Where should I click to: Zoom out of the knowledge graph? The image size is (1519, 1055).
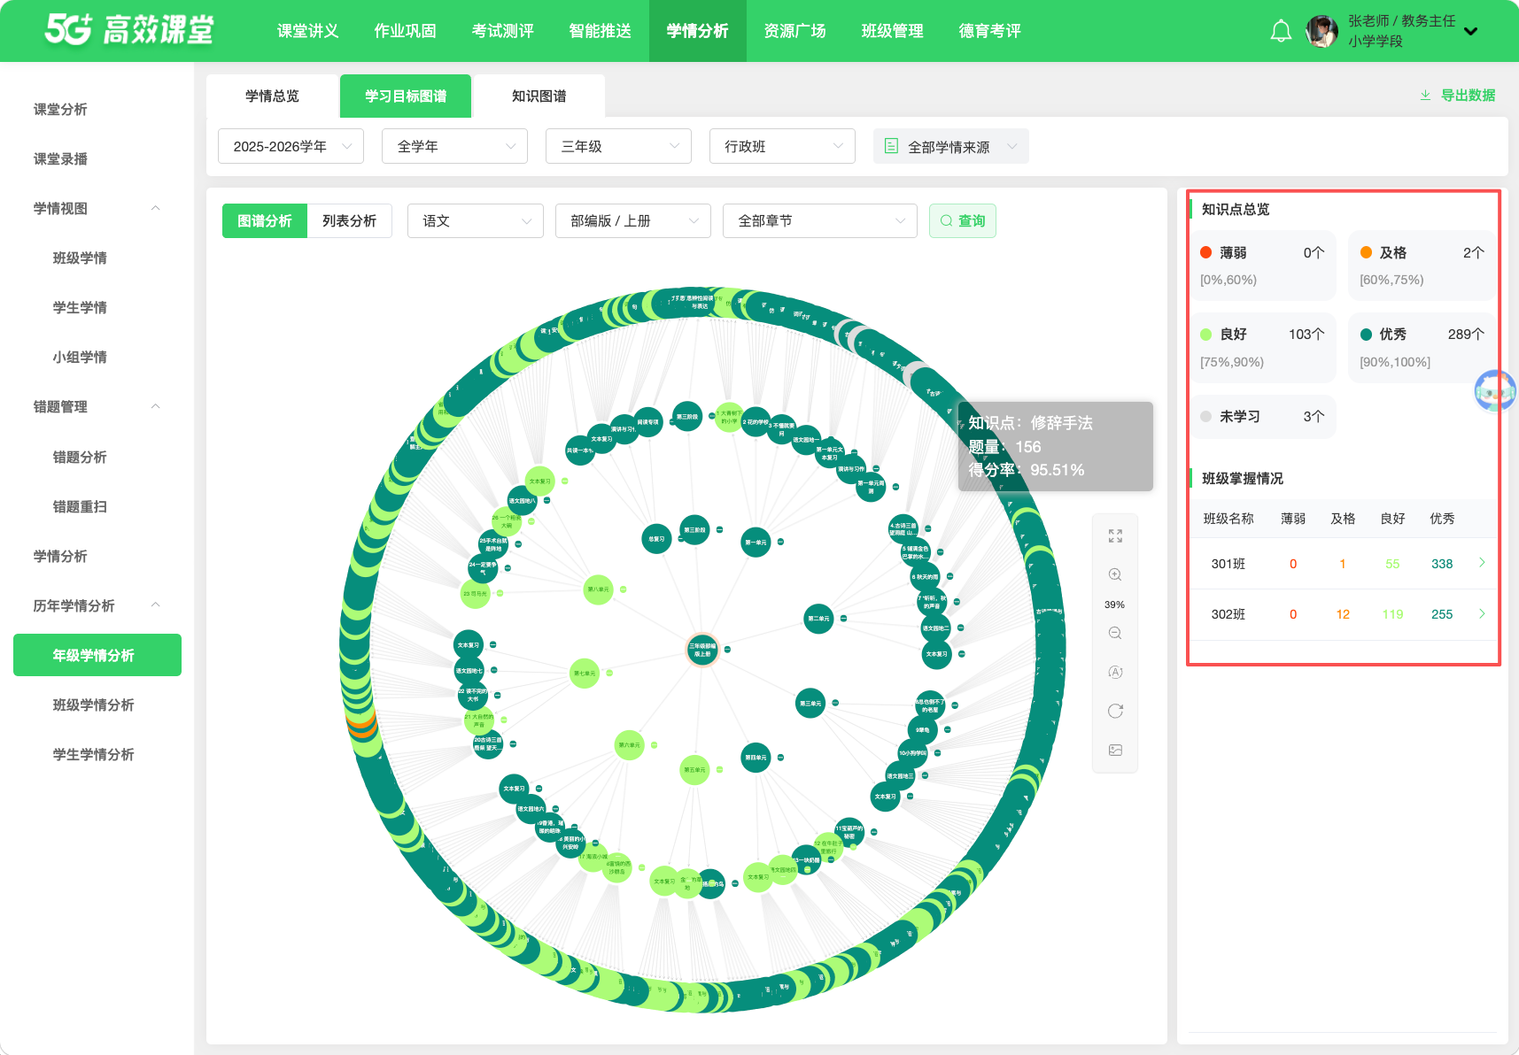pyautogui.click(x=1115, y=633)
